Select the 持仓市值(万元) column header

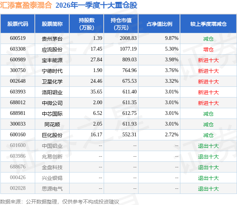coord(121,24)
